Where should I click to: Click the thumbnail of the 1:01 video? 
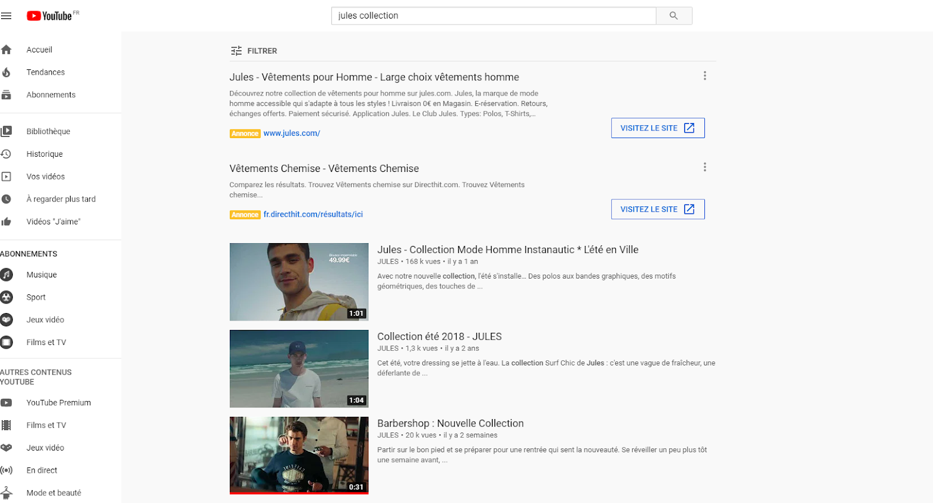pos(299,282)
